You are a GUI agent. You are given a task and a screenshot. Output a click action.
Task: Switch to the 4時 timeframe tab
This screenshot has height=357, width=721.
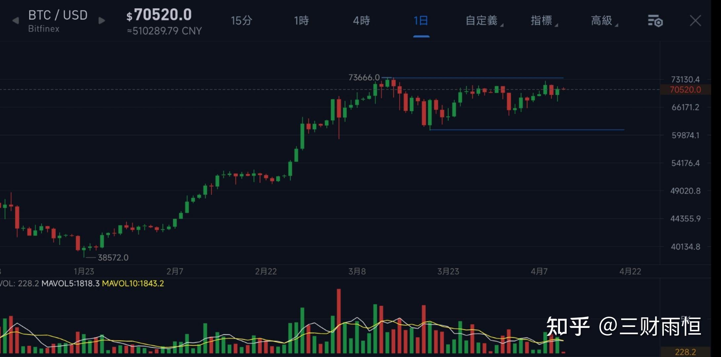coord(361,20)
